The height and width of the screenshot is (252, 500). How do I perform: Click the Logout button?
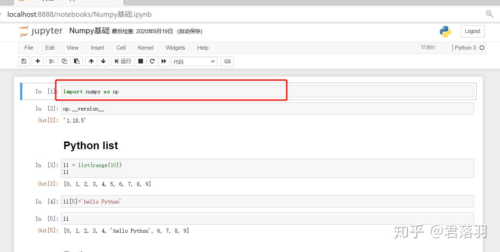pos(472,31)
